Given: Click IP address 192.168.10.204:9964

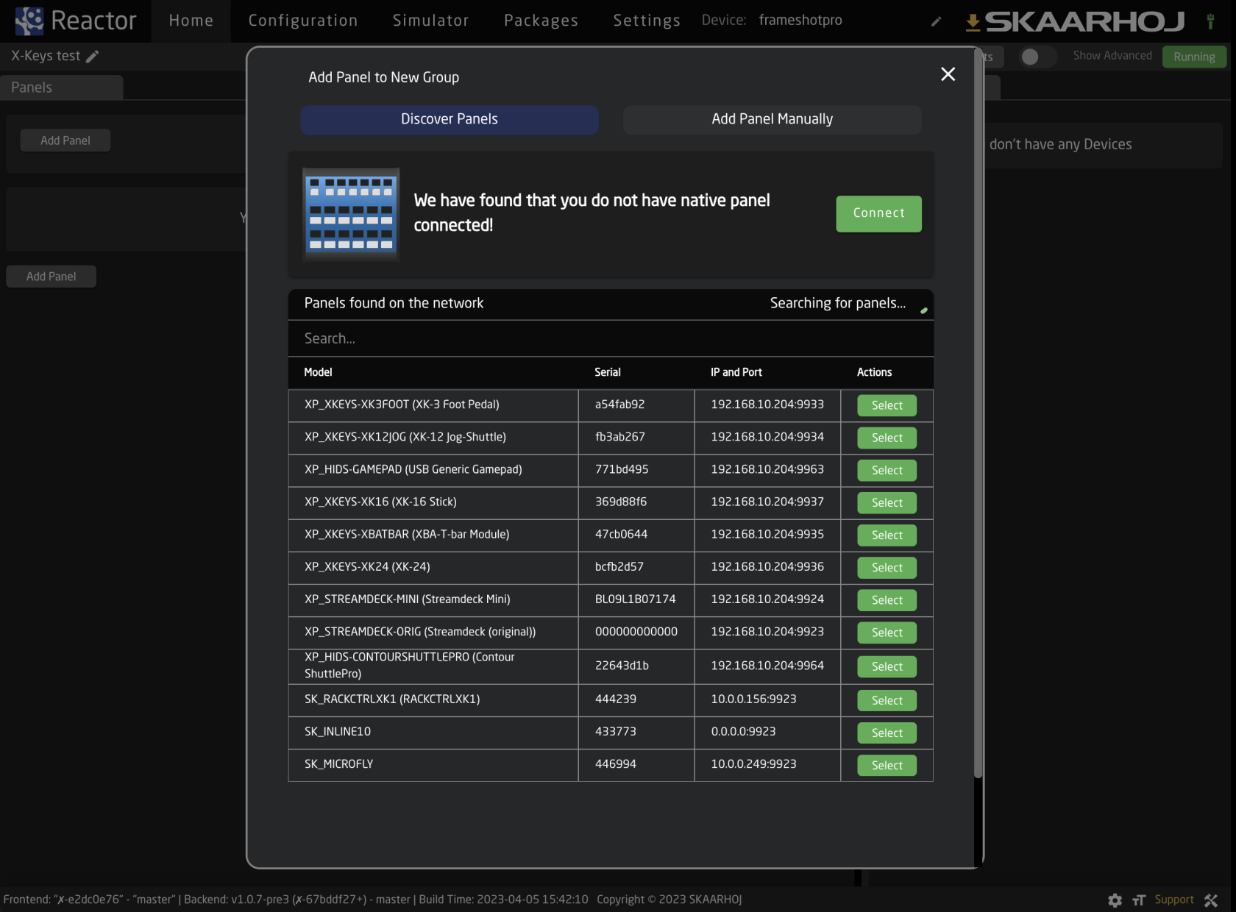Looking at the screenshot, I should [767, 665].
